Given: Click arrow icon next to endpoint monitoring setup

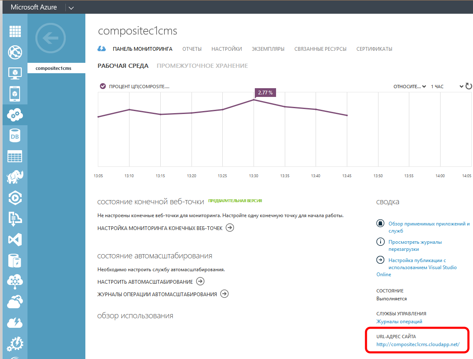Looking at the screenshot, I should (230, 228).
